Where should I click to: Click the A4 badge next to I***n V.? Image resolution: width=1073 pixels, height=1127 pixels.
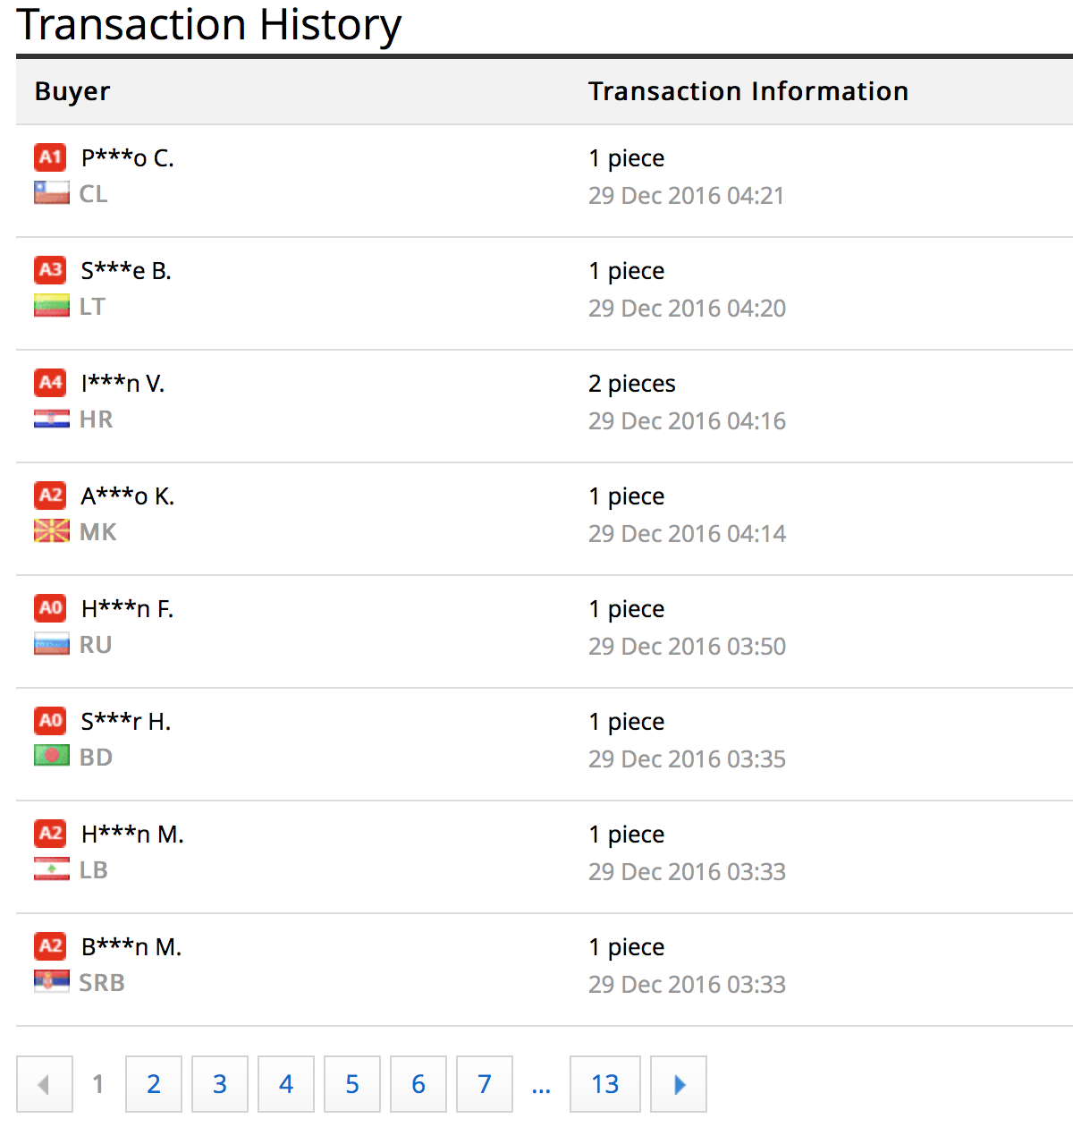pyautogui.click(x=50, y=383)
